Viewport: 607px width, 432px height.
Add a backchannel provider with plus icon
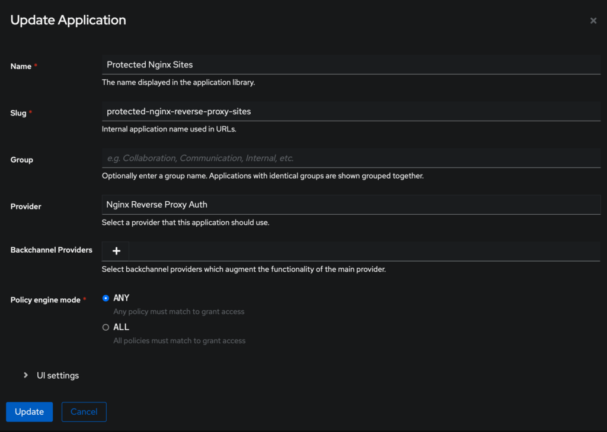tap(116, 251)
